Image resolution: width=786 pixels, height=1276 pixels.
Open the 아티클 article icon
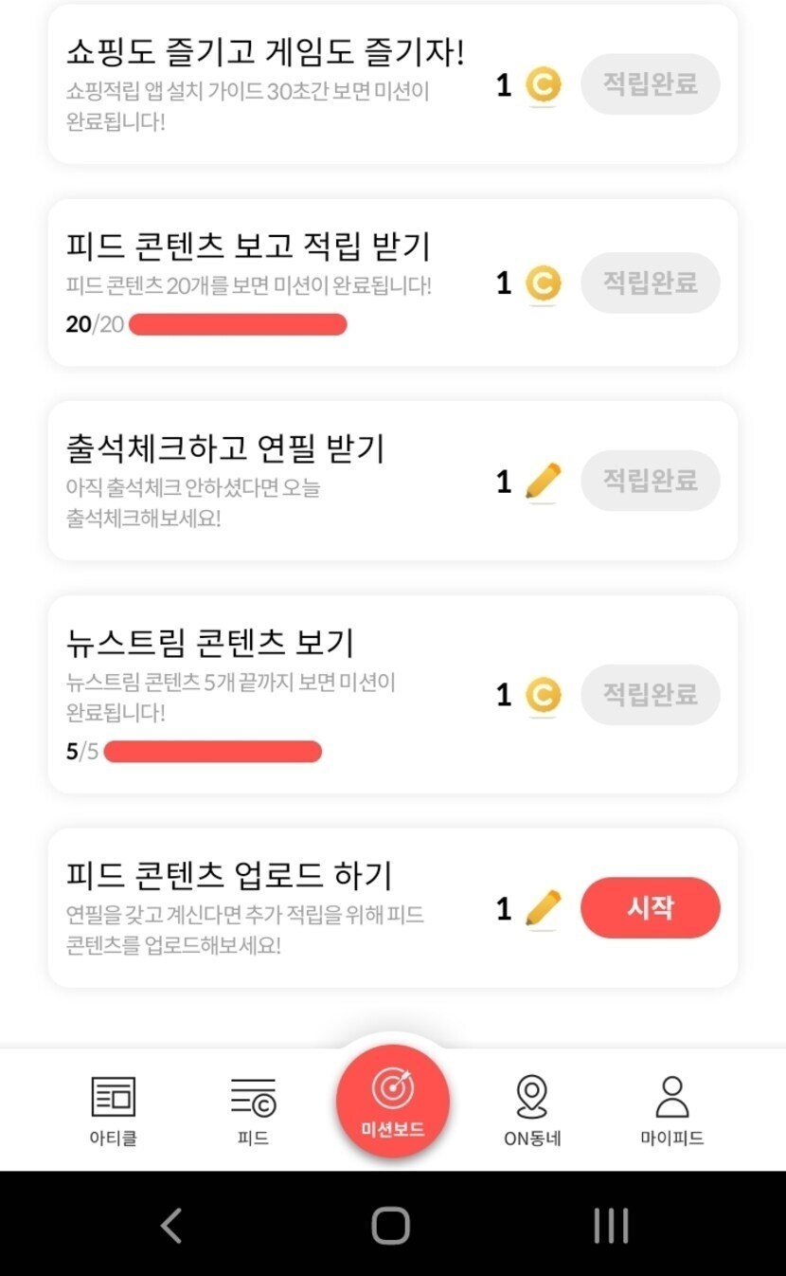click(113, 1100)
